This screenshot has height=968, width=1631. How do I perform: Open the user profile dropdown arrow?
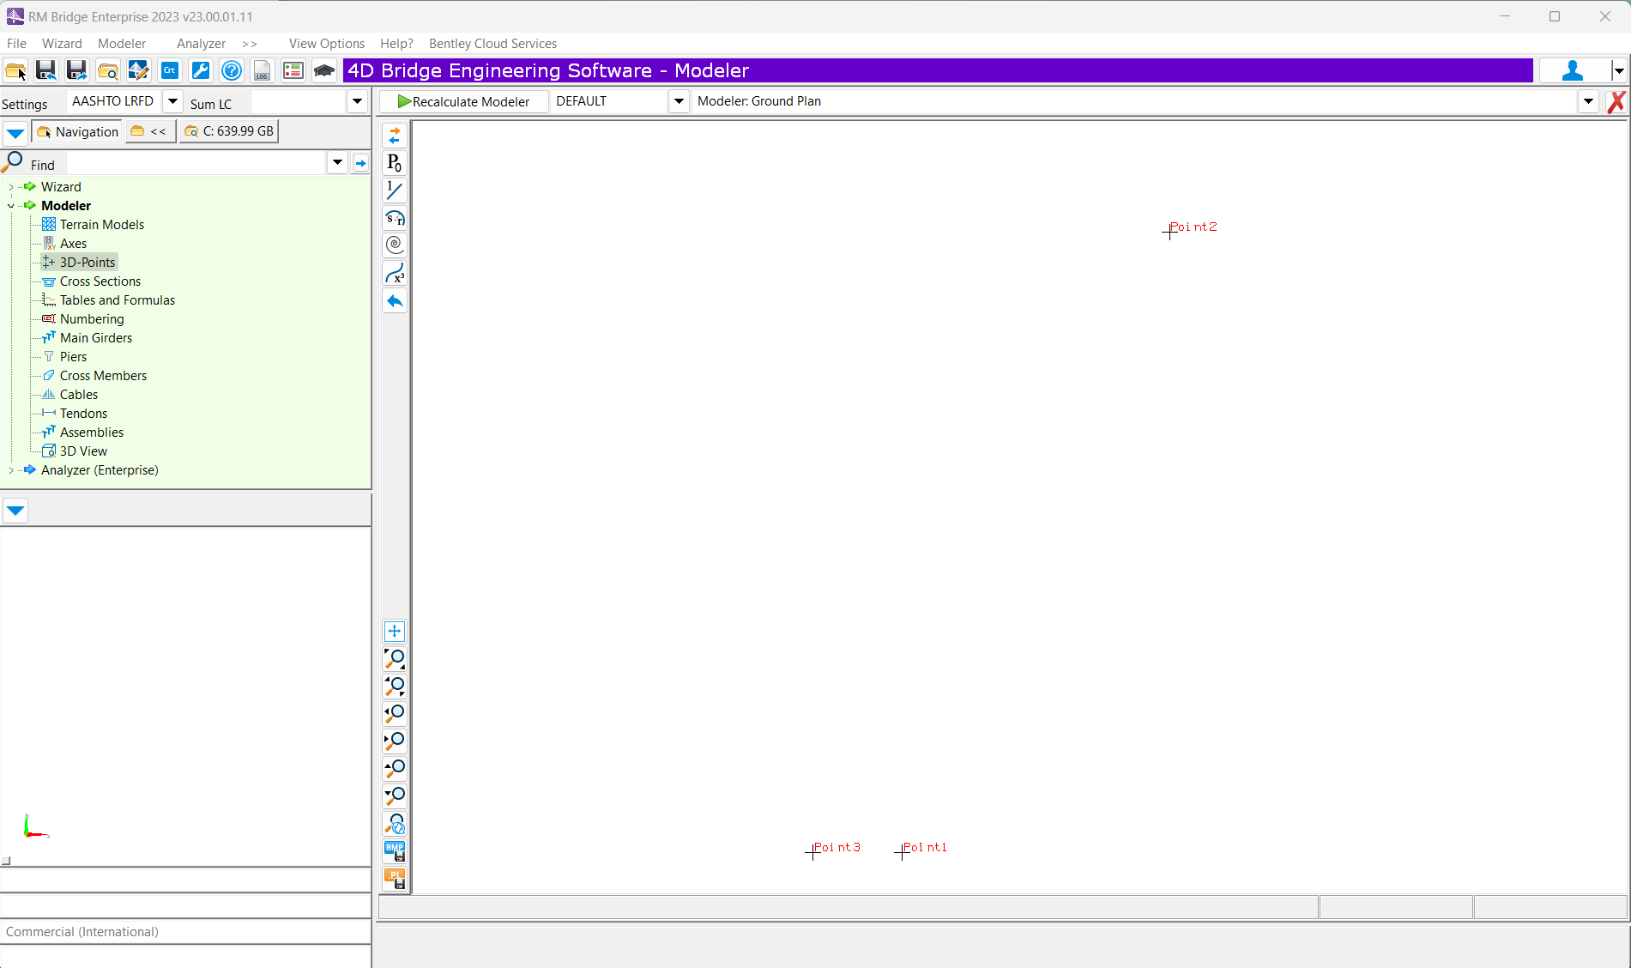(x=1619, y=71)
